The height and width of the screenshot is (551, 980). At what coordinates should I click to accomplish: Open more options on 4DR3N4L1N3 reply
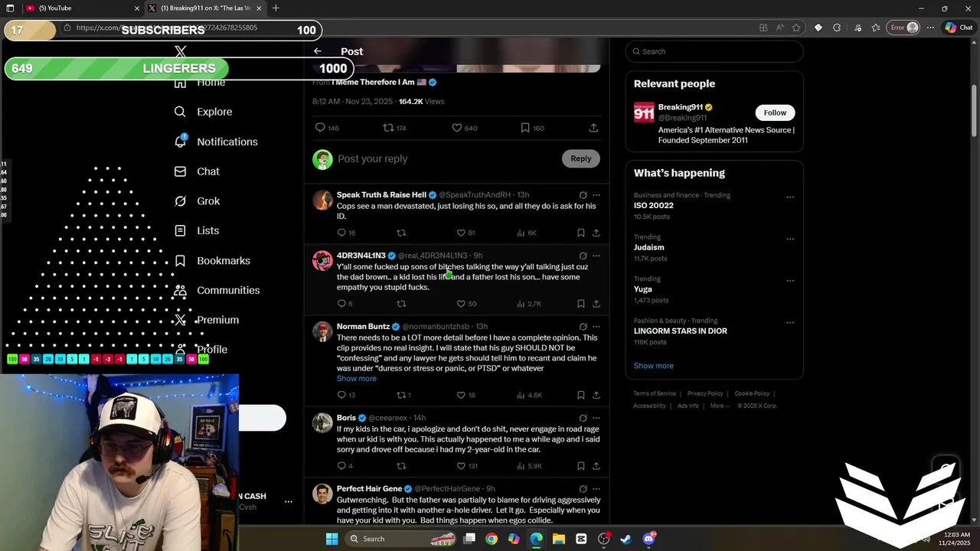point(596,256)
